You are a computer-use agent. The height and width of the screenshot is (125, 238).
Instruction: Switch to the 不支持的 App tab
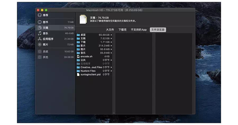click(x=139, y=30)
